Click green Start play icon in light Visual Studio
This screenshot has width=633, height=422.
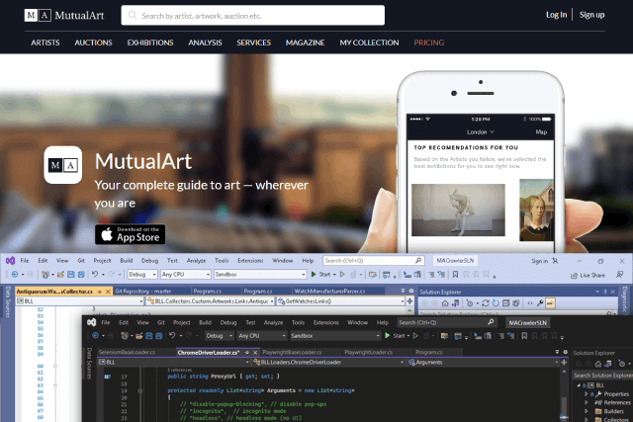[x=314, y=275]
